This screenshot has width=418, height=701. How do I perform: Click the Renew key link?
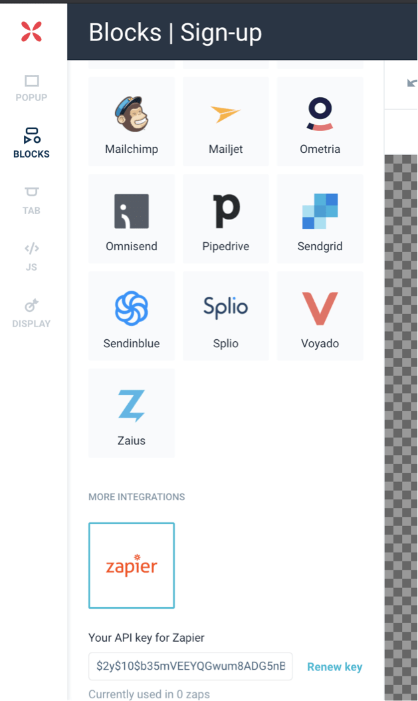334,666
